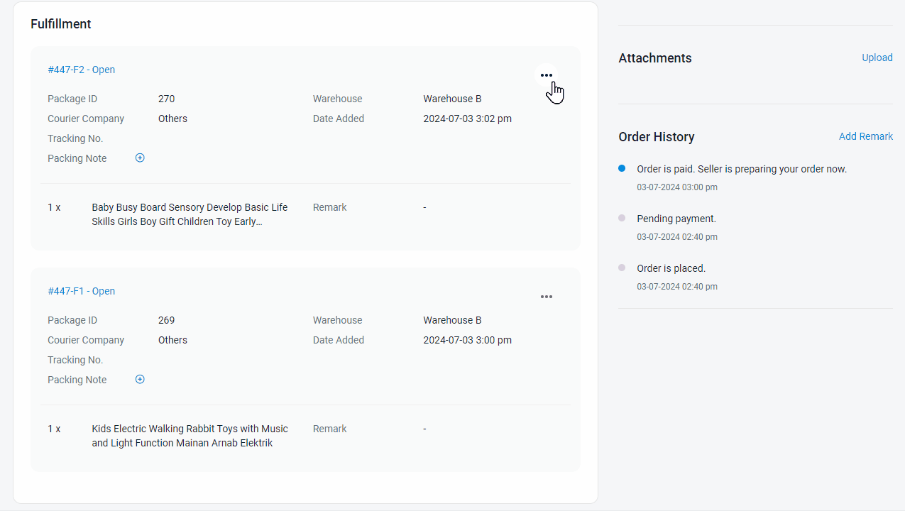
Task: Select the Kids Electric Walking Rabbit product name
Action: pos(190,436)
